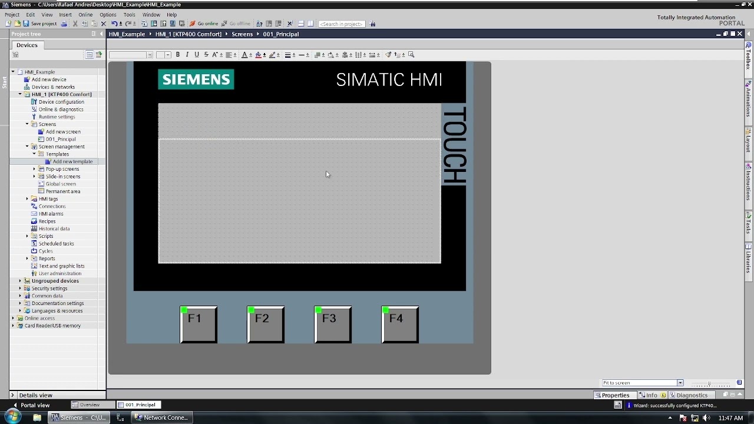
Task: Click the Save project button
Action: [39, 24]
